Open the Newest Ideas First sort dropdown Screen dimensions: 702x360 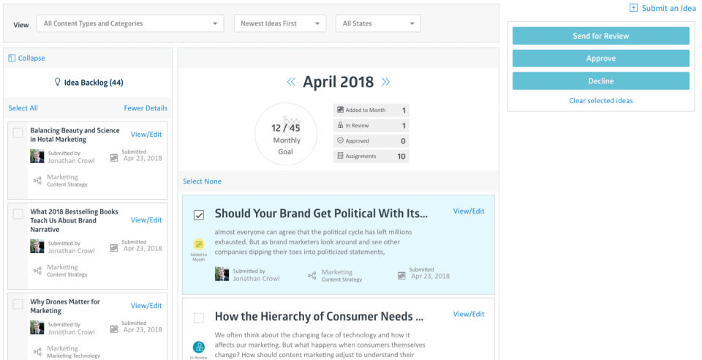[x=280, y=23]
